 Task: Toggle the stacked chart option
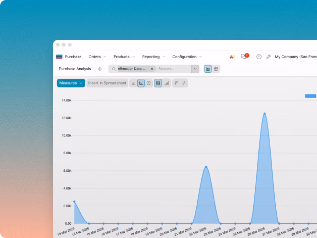point(158,83)
